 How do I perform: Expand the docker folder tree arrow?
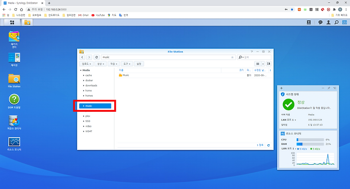click(84, 81)
